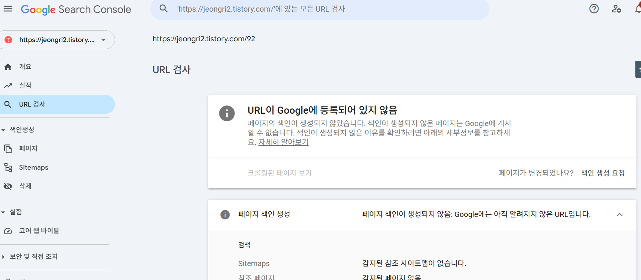Collapse the 실험 section
This screenshot has width=641, height=280.
coord(3,212)
